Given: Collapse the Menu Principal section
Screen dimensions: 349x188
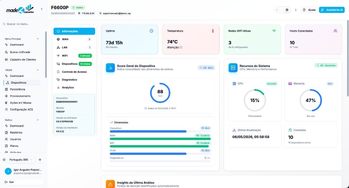Looking at the screenshot, I should [37, 39].
